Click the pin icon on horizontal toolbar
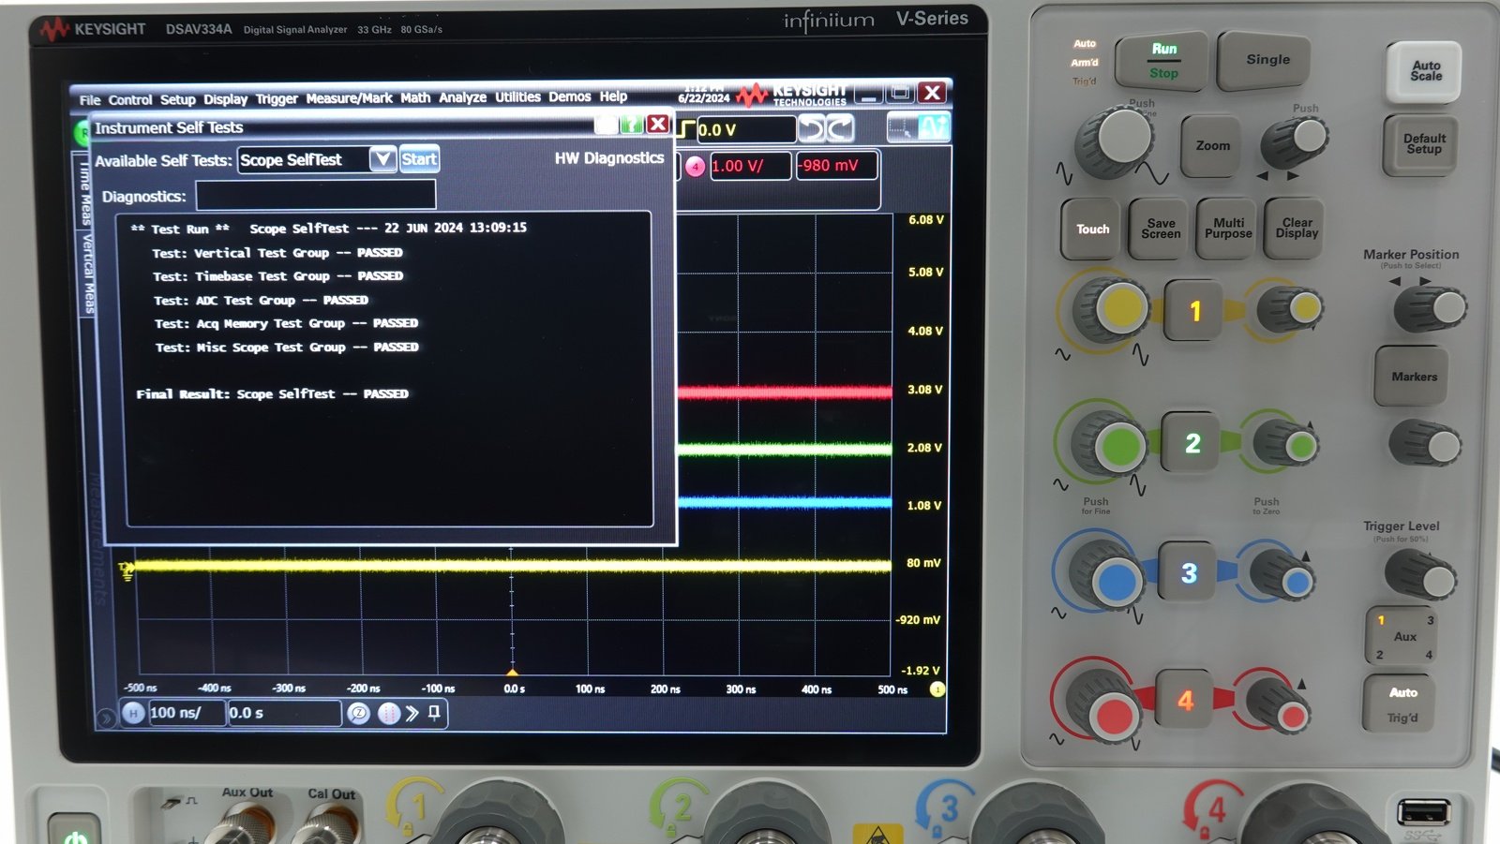The image size is (1500, 844). 434,713
